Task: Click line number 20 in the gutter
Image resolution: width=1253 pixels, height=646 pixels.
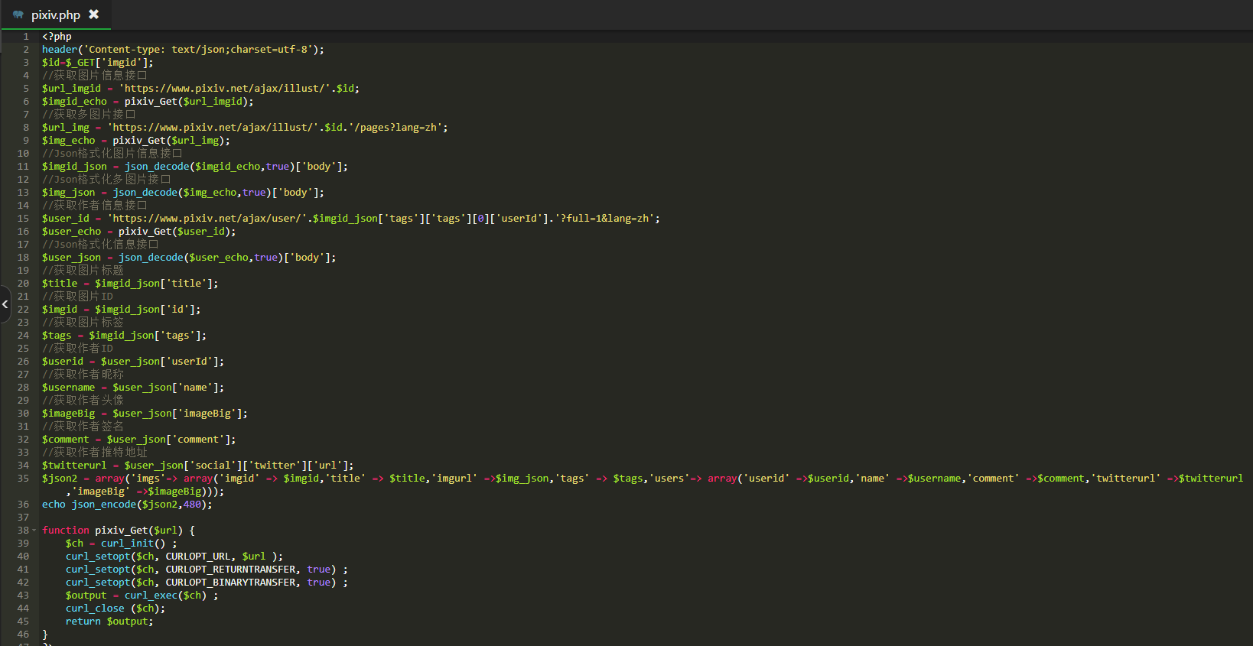Action: click(23, 284)
